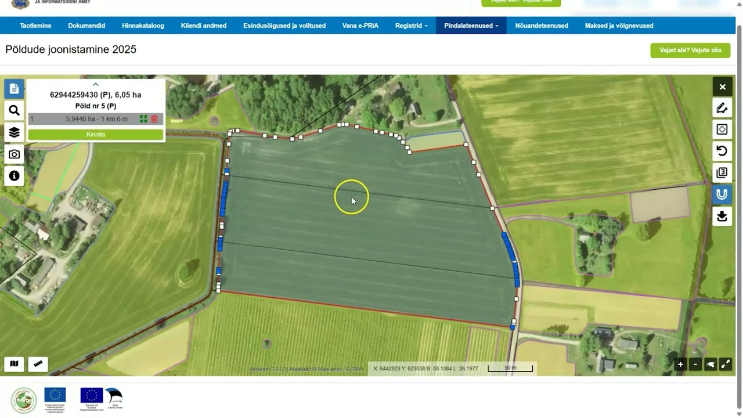Viewport: 743px width, 418px height.
Task: Click the round green logo in footer
Action: click(24, 400)
